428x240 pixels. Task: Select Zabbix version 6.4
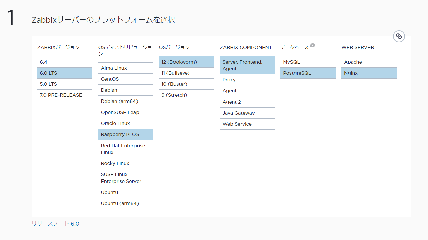(65, 62)
